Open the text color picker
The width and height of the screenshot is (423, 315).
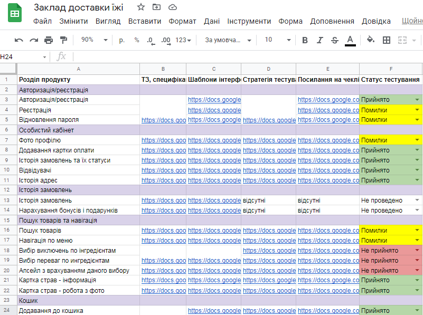tap(350, 41)
